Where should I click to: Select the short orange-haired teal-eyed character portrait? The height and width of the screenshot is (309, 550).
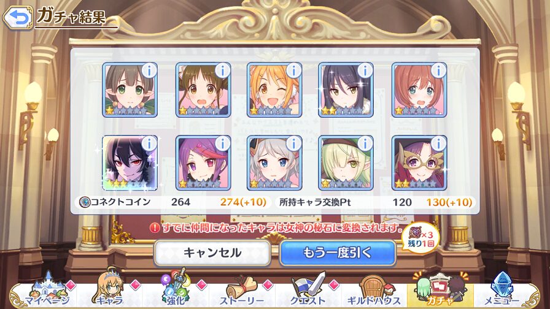[x=419, y=90]
